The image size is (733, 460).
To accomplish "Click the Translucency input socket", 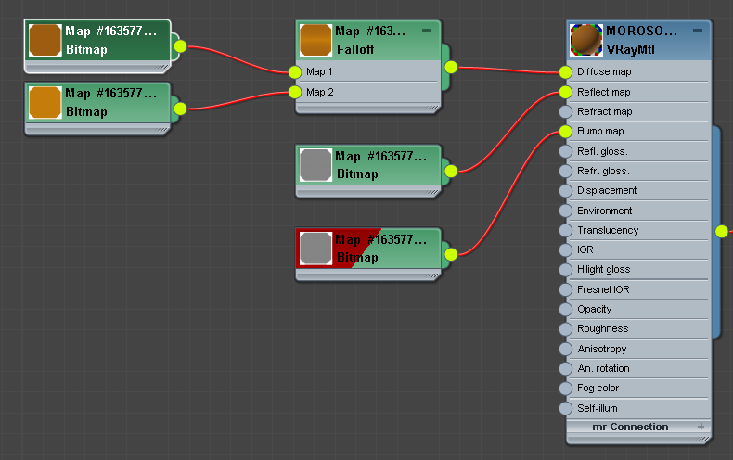I will 566,231.
